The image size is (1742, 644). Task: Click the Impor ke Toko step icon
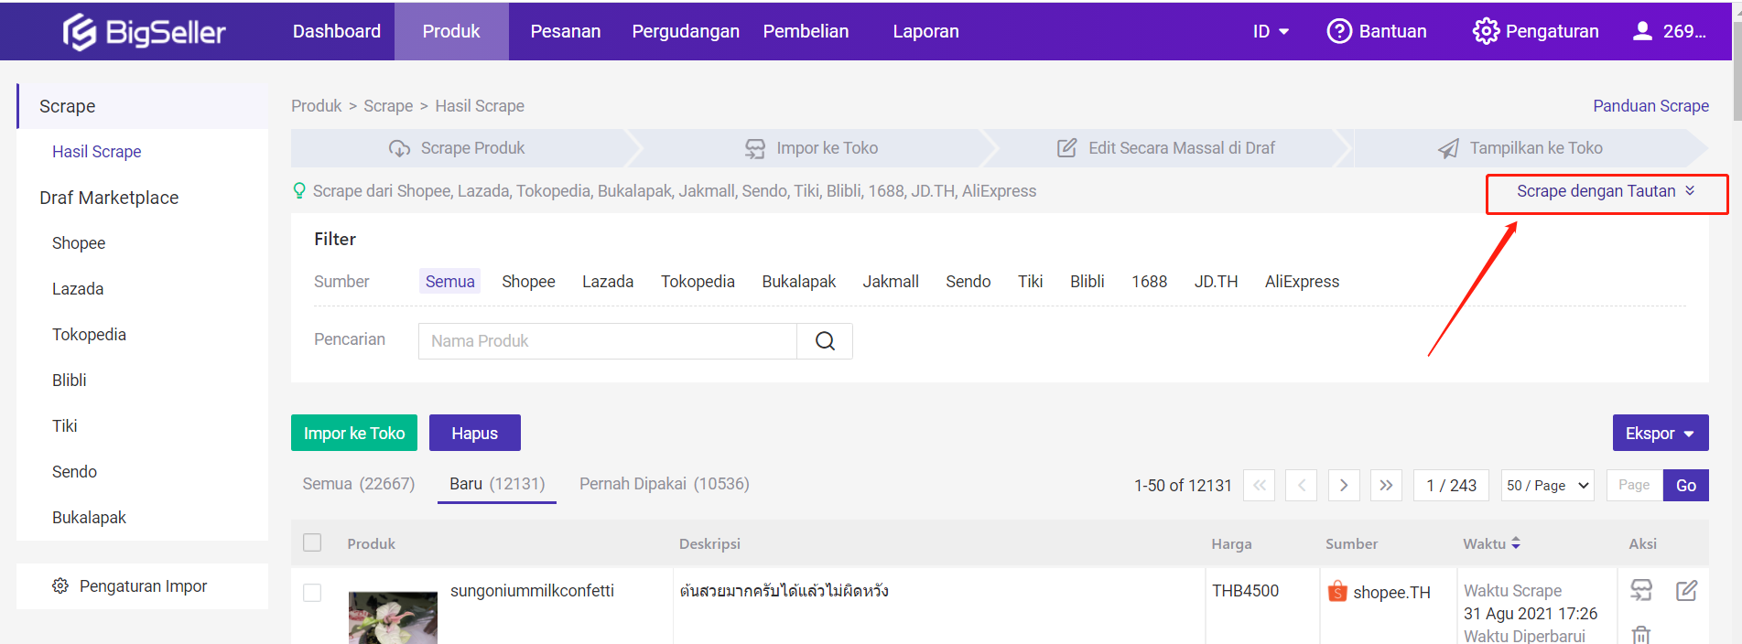click(x=755, y=148)
